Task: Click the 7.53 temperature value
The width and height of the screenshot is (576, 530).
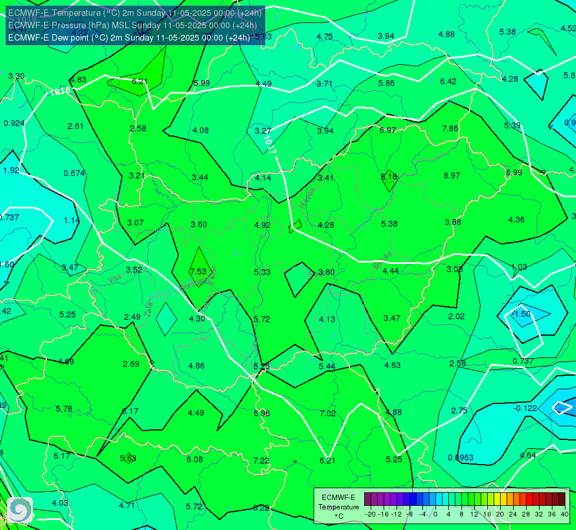Action: [x=198, y=271]
